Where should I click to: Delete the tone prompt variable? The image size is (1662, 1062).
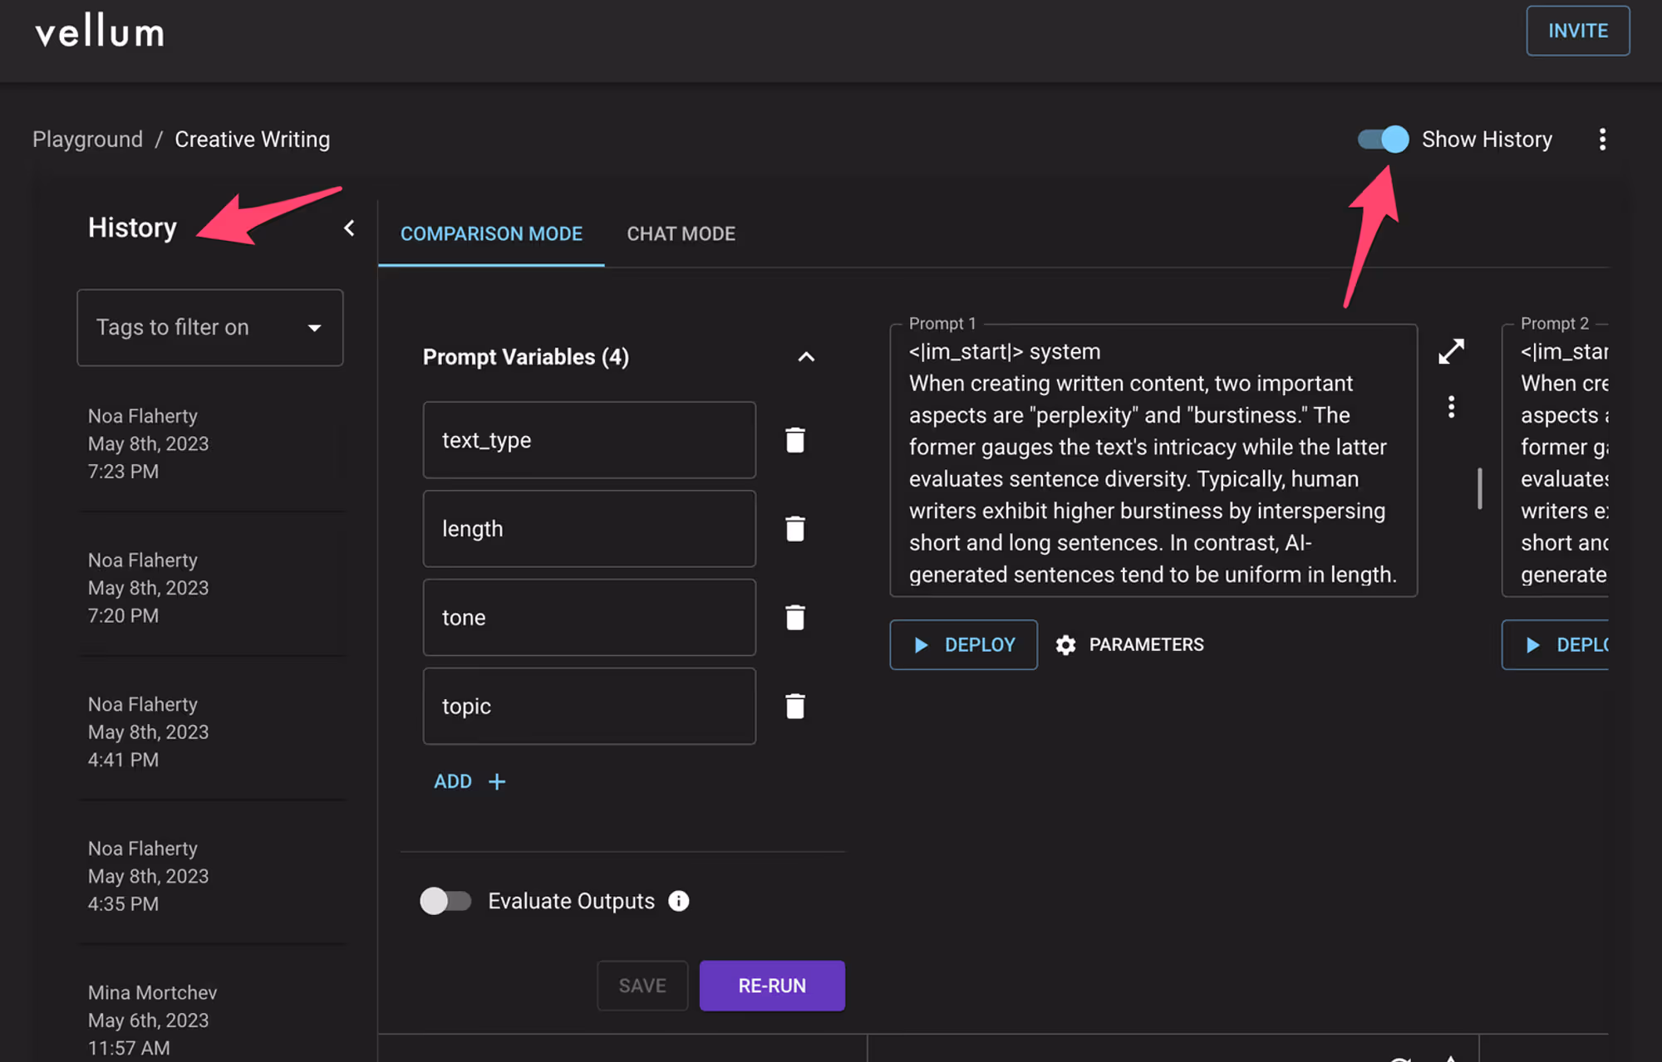coord(795,617)
